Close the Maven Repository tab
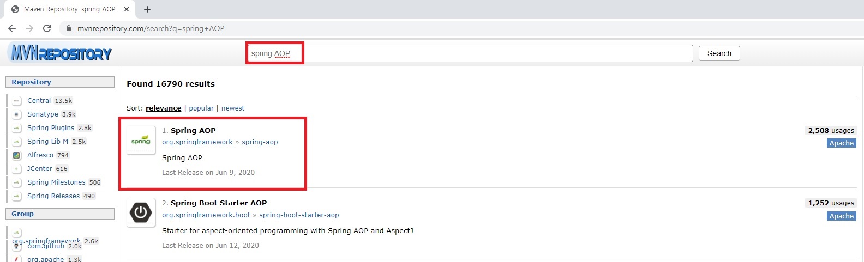 (127, 9)
